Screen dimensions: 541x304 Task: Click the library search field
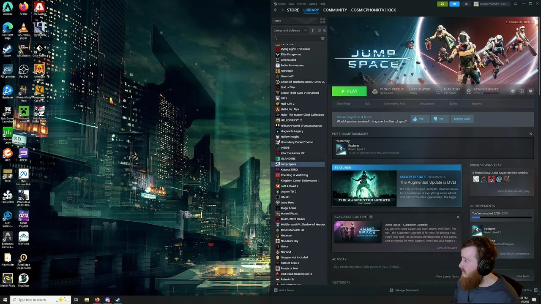point(298,38)
